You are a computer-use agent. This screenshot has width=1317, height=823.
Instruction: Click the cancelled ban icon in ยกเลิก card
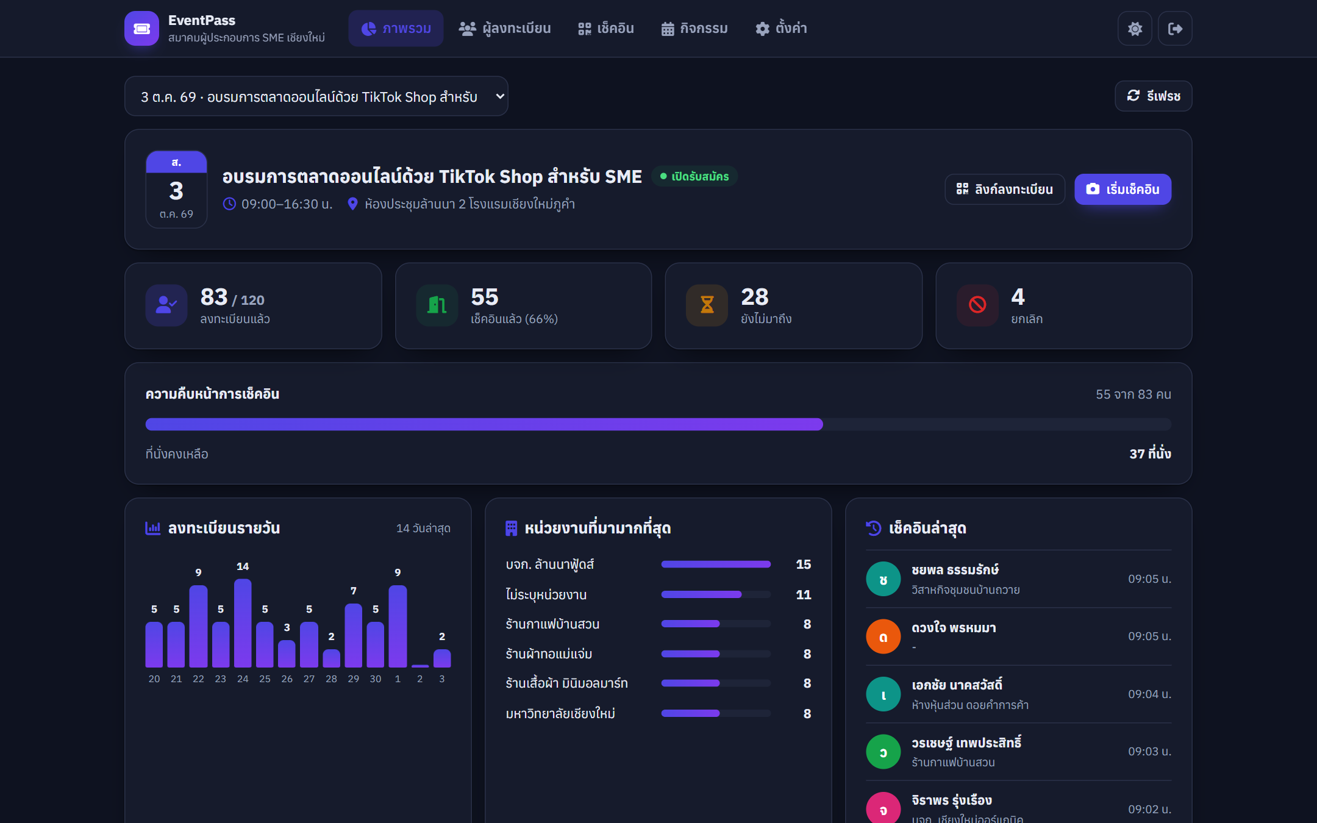[977, 305]
